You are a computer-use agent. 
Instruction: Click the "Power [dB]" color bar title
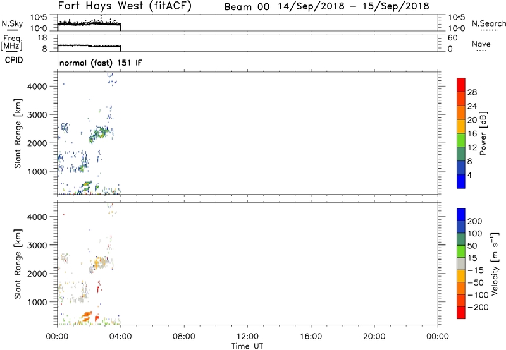pyautogui.click(x=483, y=133)
